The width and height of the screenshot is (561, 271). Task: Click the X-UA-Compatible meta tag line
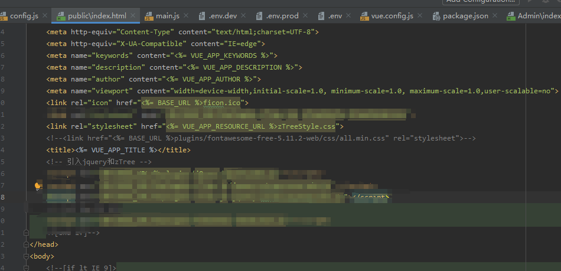[x=156, y=44]
